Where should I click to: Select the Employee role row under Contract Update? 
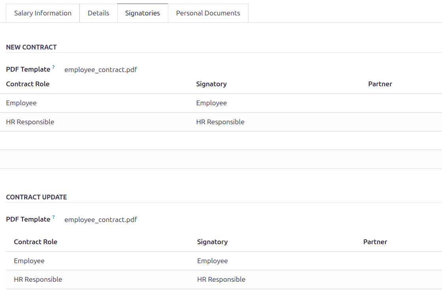tap(29, 261)
